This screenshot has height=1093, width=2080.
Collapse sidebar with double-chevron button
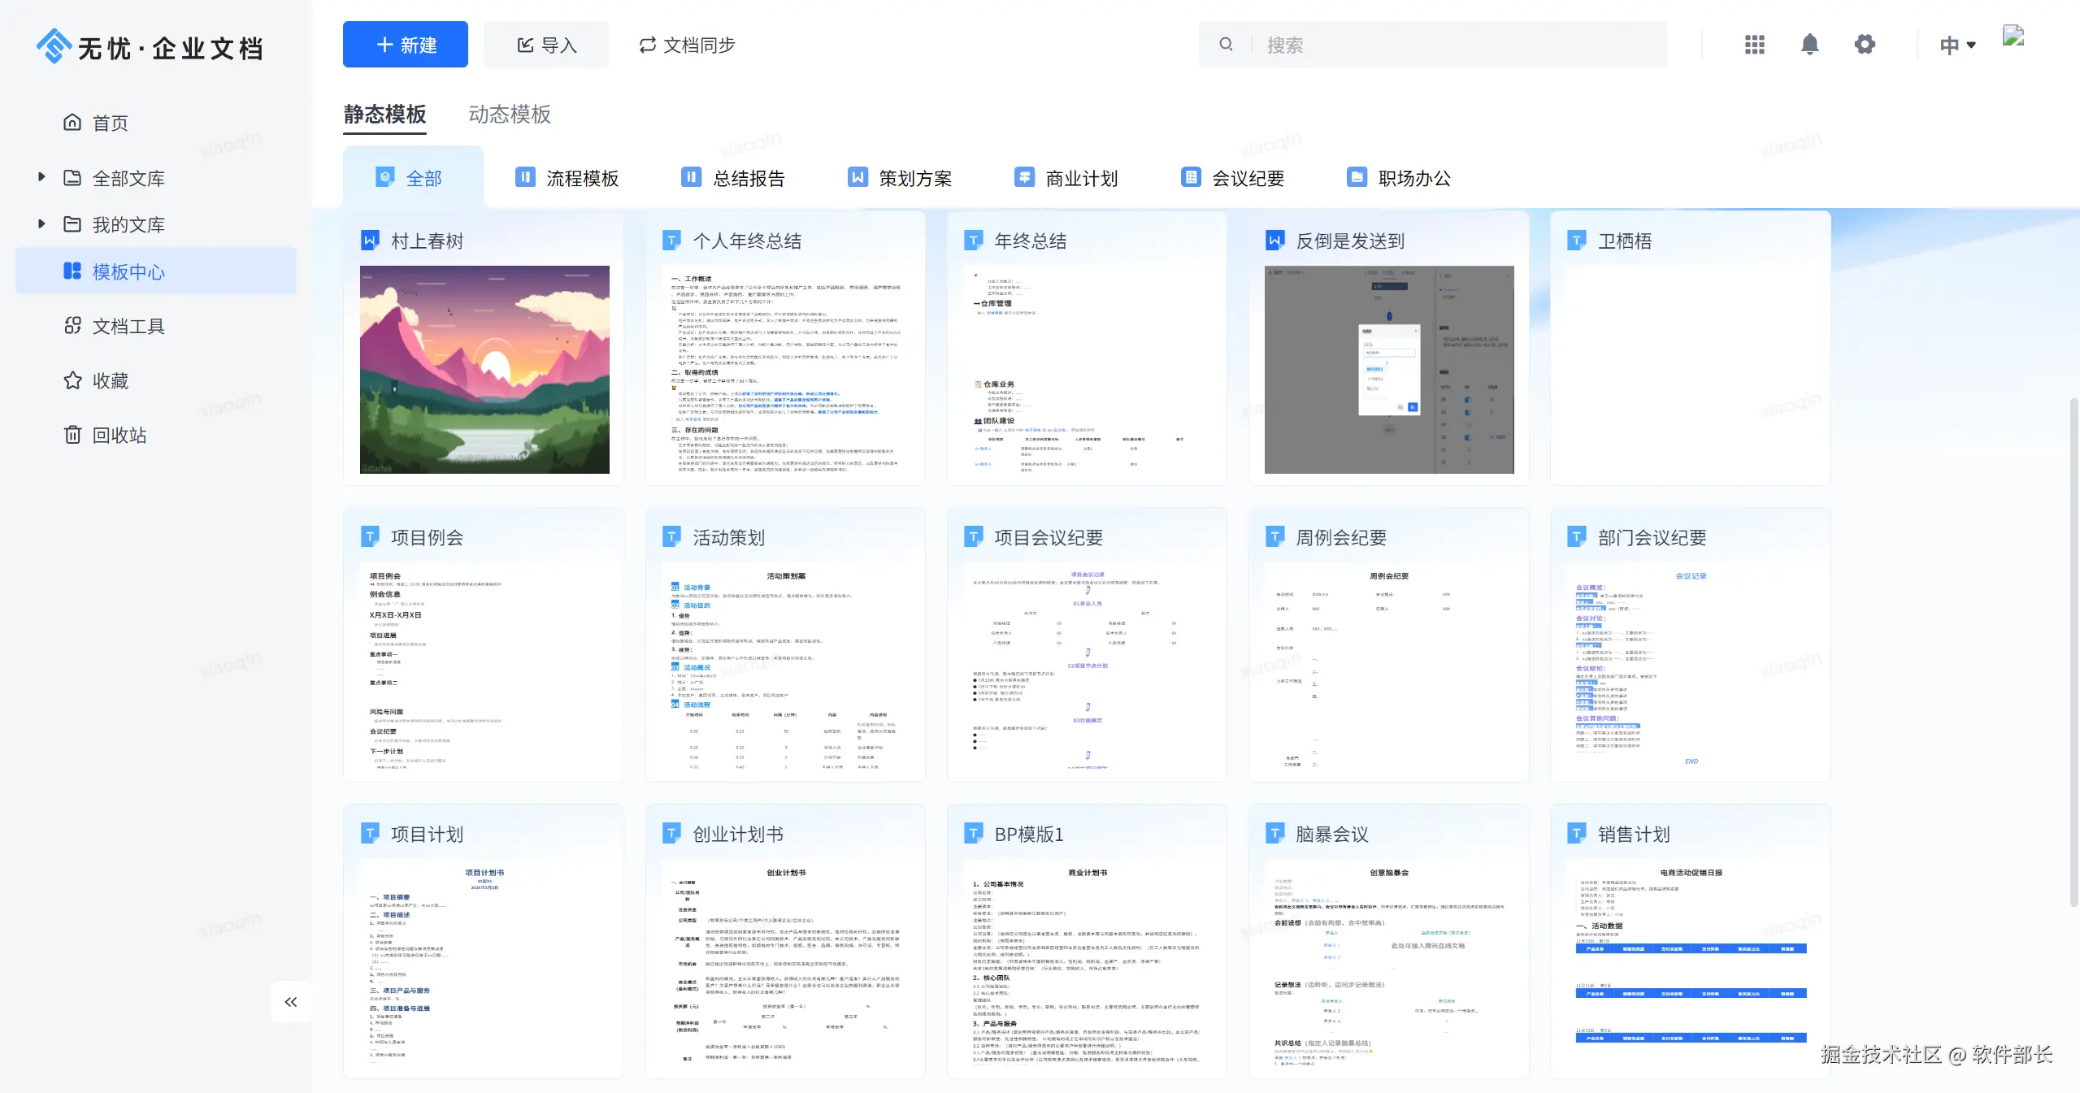coord(291,1002)
